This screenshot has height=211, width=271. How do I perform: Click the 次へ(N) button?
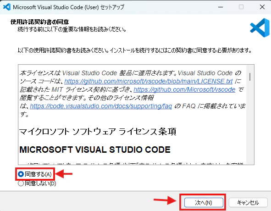click(x=204, y=203)
